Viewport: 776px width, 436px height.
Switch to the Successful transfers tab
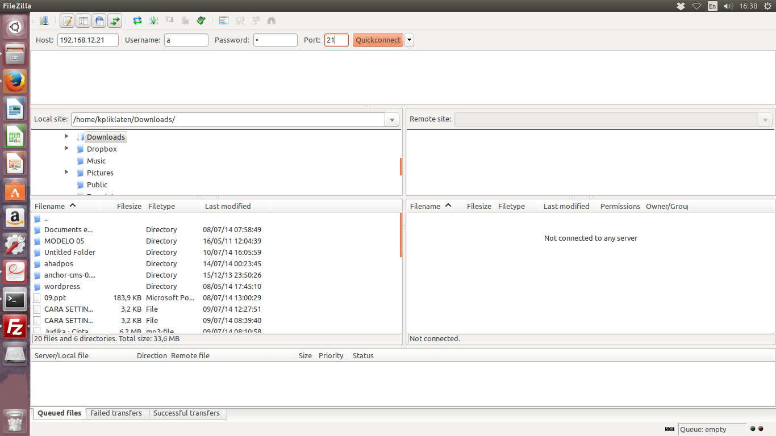coord(187,413)
